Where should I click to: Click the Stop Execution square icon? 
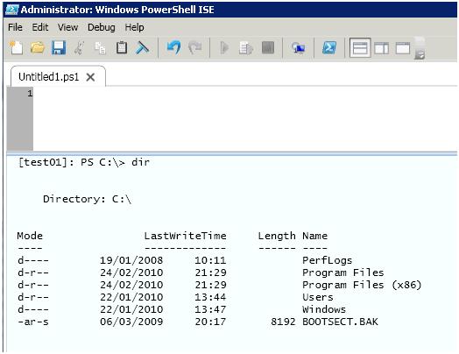pyautogui.click(x=268, y=47)
